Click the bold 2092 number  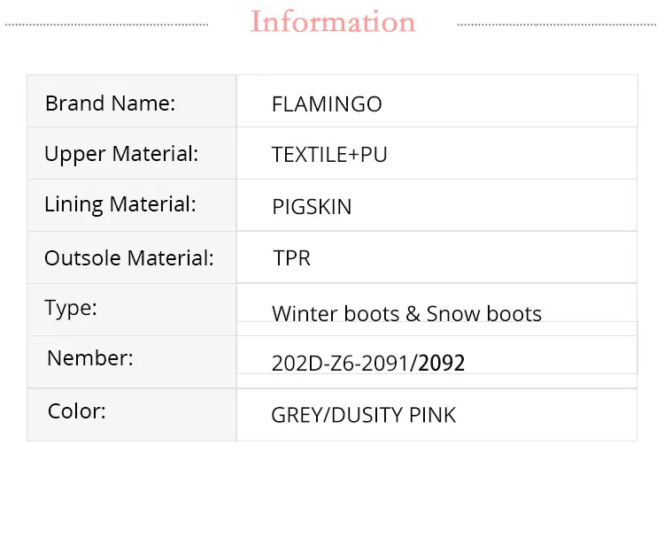point(442,364)
